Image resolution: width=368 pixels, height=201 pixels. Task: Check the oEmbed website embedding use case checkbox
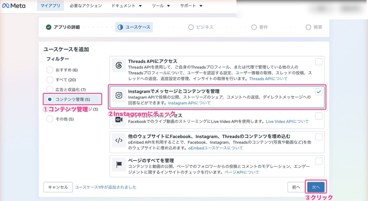[x=319, y=137]
